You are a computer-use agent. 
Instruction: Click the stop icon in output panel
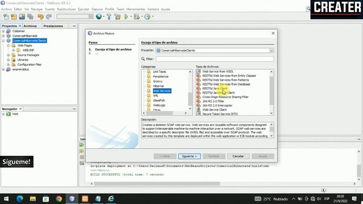pyautogui.click(x=82, y=157)
